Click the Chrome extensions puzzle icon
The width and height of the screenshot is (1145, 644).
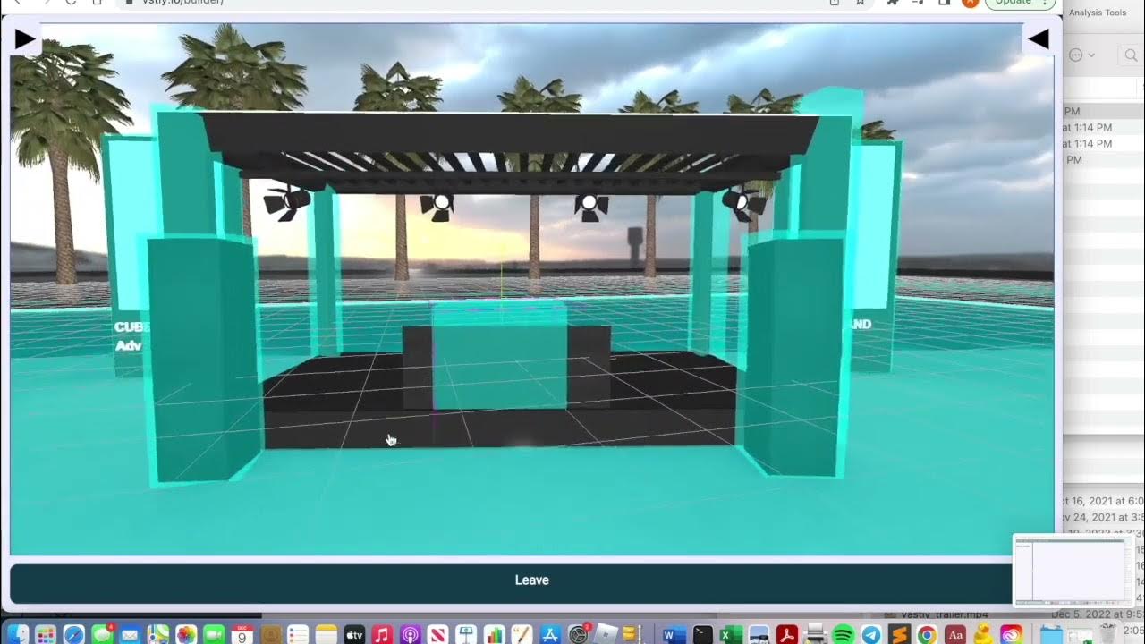(892, 3)
